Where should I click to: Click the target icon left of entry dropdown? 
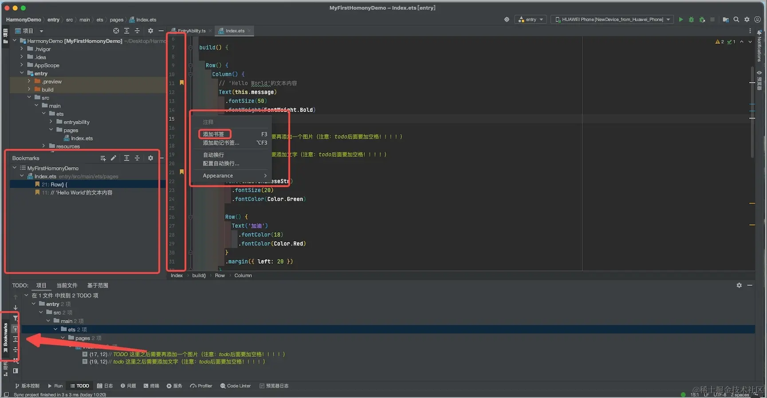coord(507,20)
